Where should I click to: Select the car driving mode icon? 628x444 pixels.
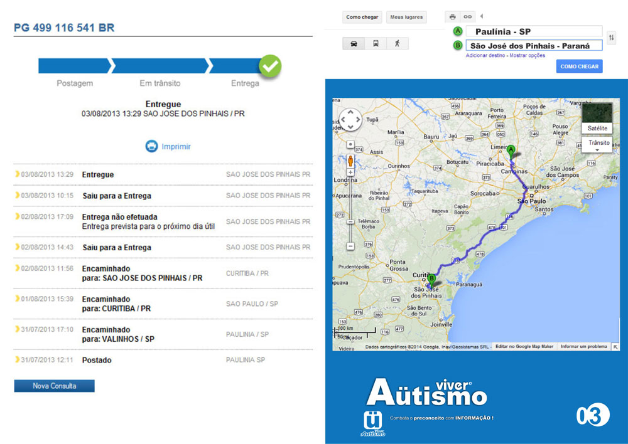click(354, 44)
